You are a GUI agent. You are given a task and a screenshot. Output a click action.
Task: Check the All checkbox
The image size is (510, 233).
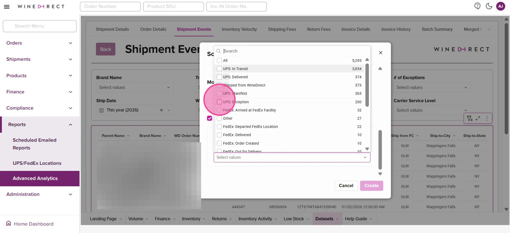pos(219,61)
